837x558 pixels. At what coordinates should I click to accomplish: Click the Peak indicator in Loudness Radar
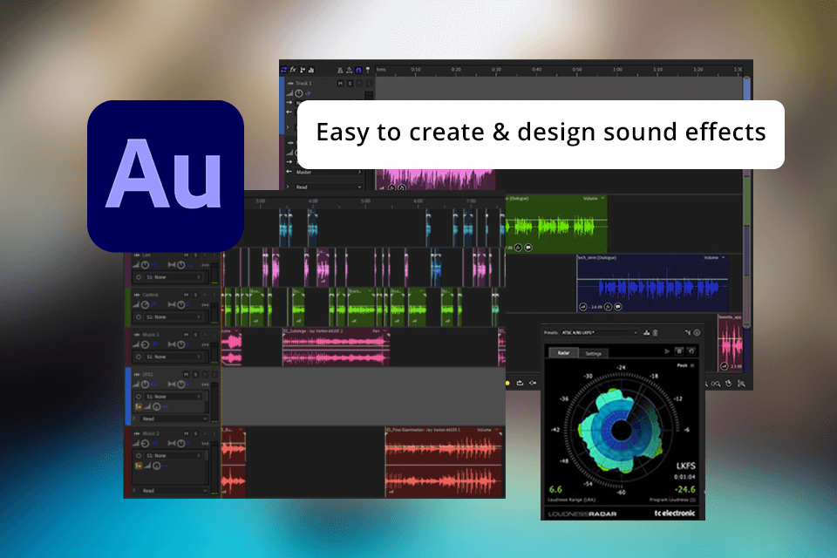(x=685, y=366)
